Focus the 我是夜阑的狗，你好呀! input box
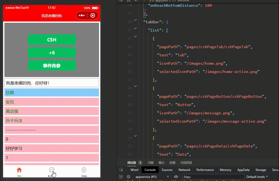Viewport: 279px width, 181px height. (52, 83)
